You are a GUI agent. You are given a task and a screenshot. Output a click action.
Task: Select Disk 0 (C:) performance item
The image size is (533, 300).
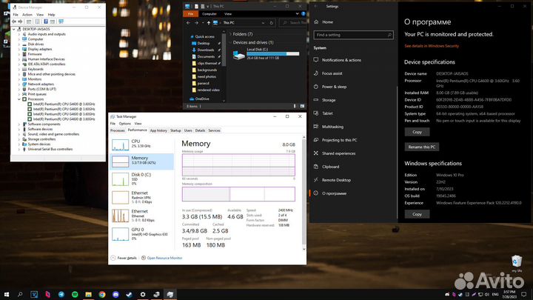141,179
